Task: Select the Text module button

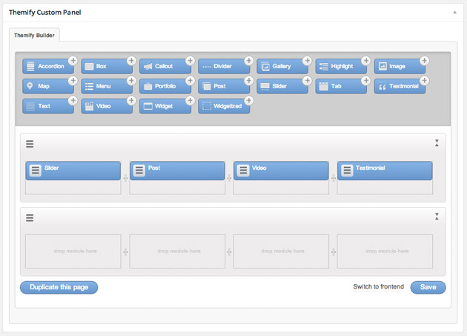Action: click(48, 106)
